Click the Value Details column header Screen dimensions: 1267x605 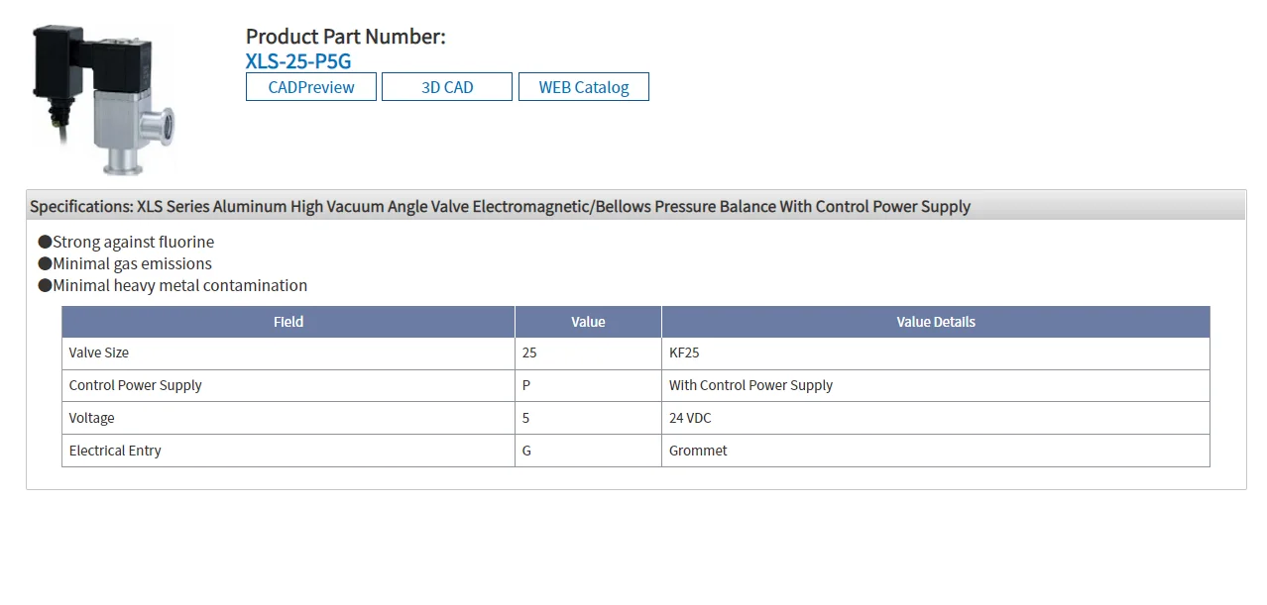click(936, 322)
